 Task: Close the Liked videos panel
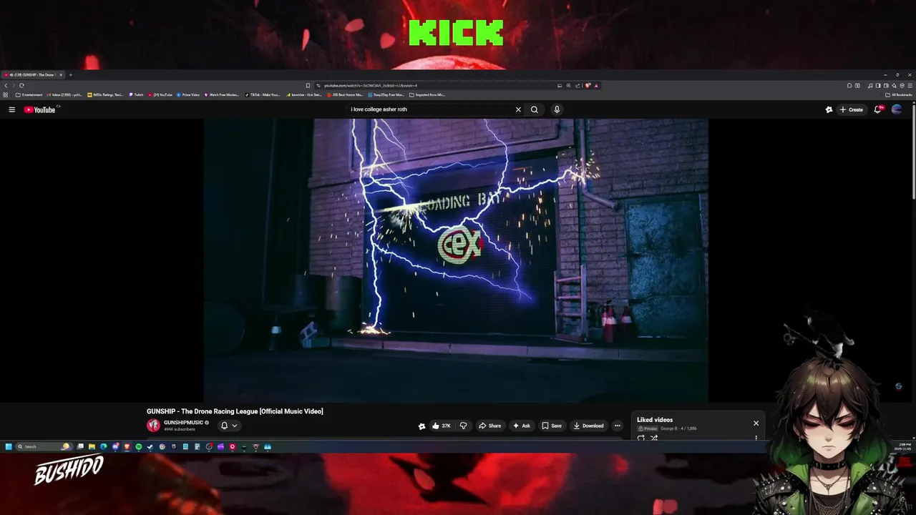click(756, 423)
